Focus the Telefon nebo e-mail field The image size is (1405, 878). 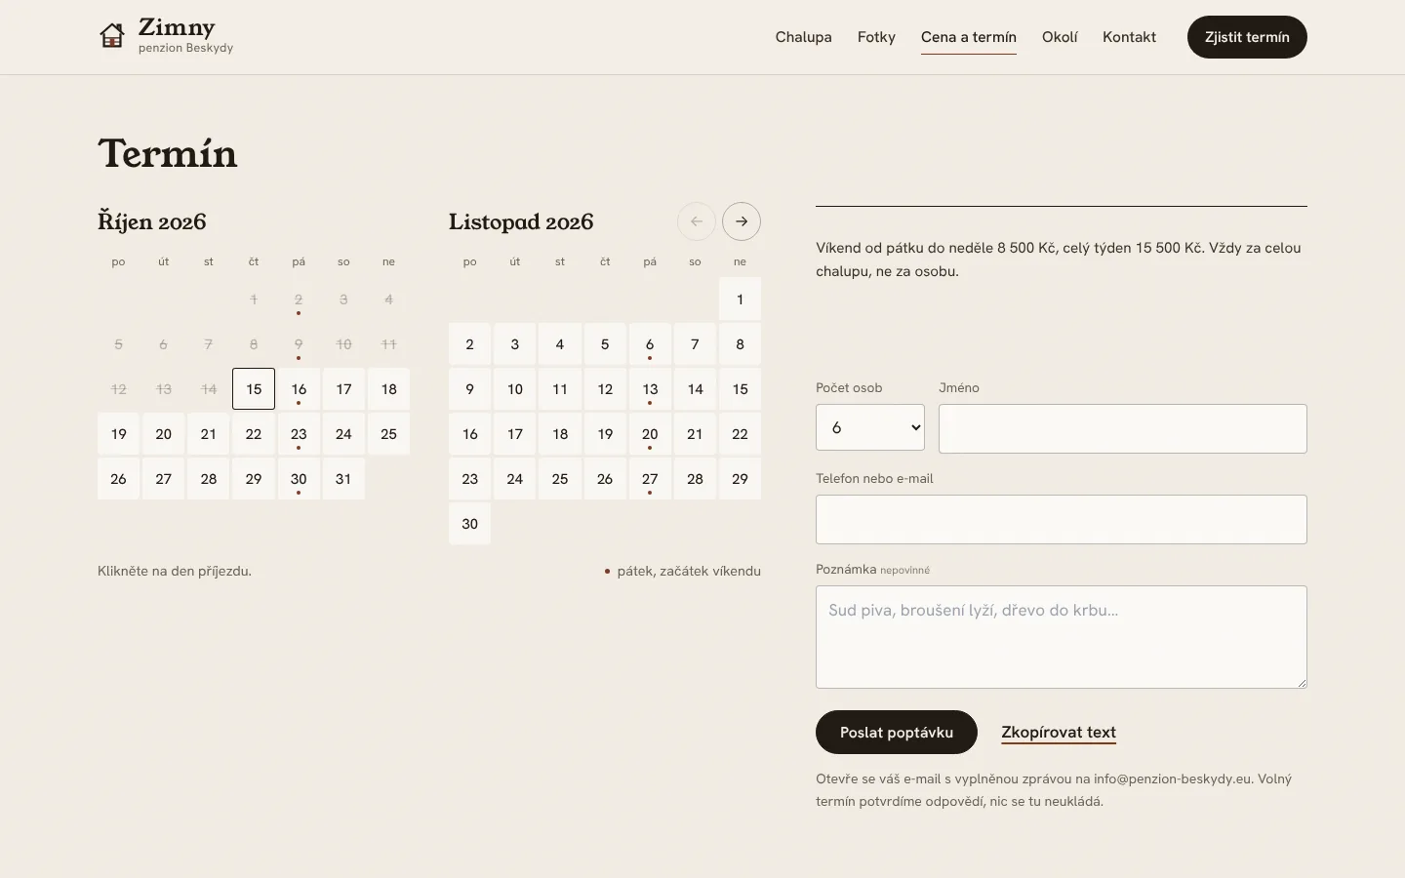[x=1062, y=519]
